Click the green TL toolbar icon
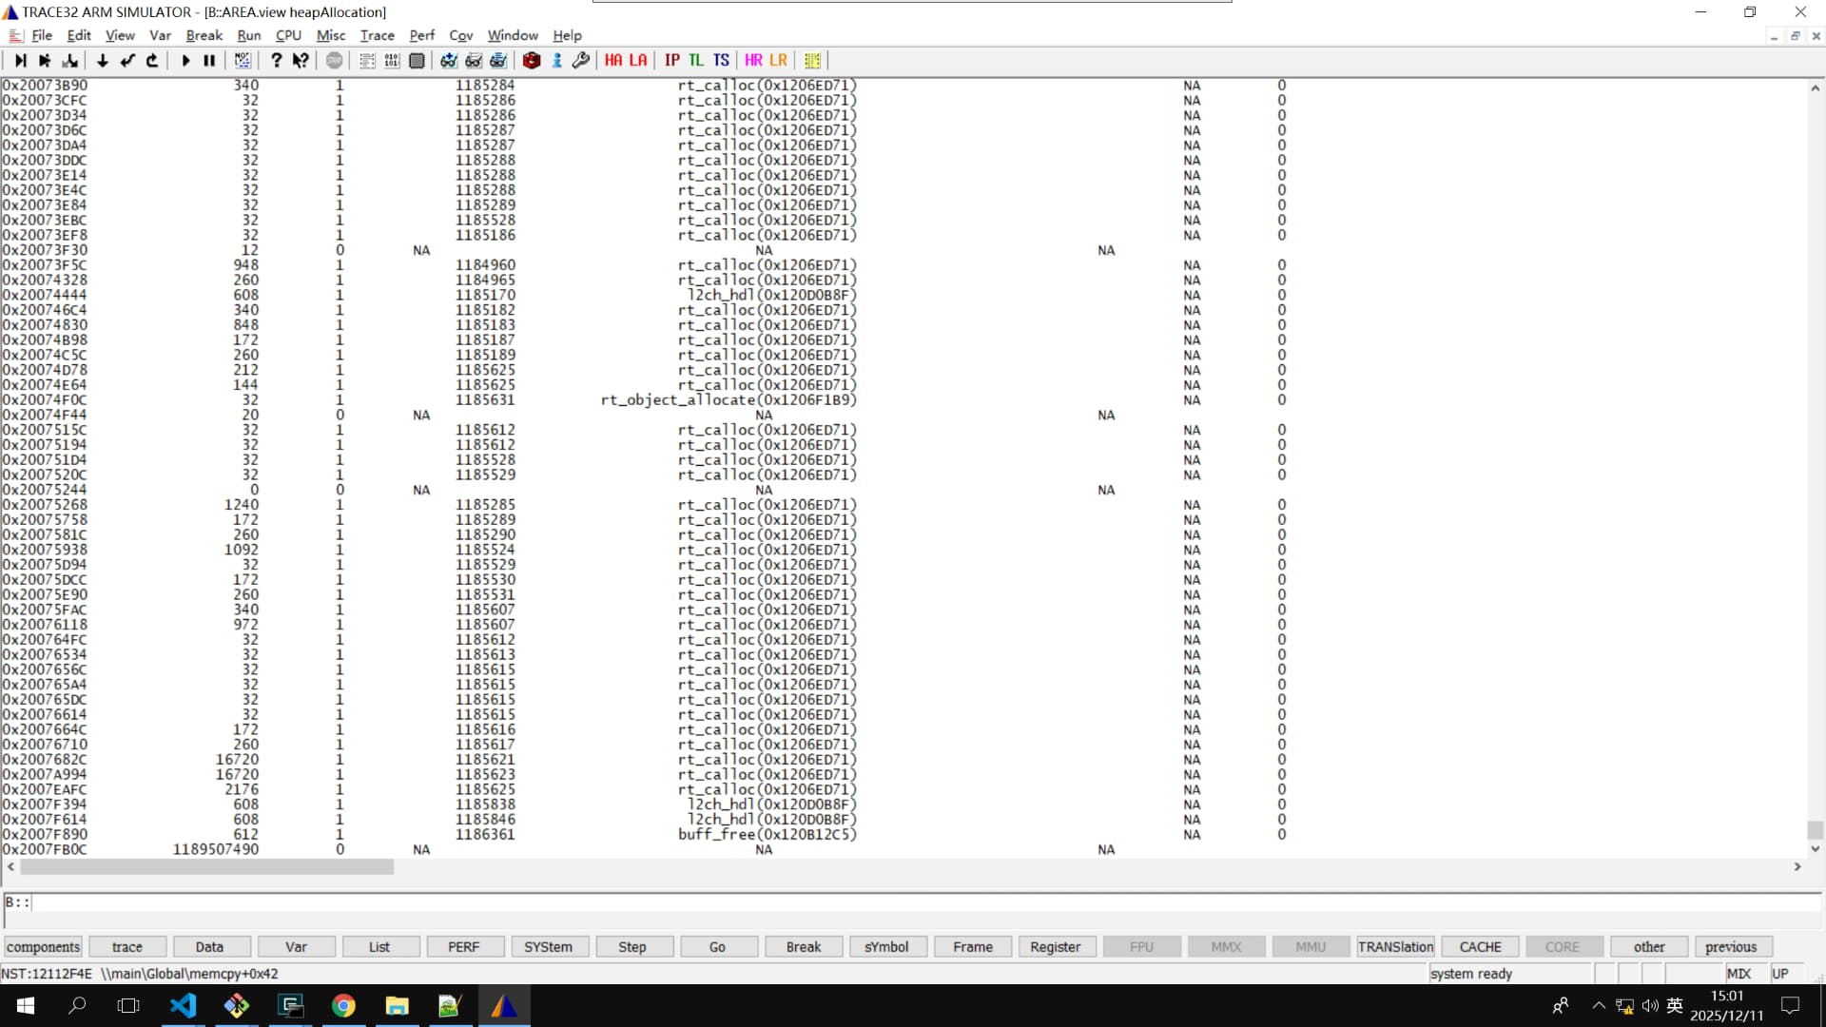 696,60
